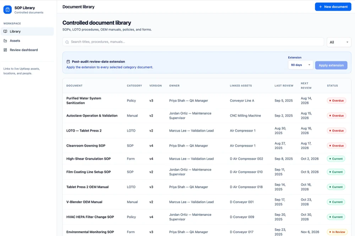
Task: Click Overdue badge for LOTO Tablet Press row
Action: pos(336,130)
